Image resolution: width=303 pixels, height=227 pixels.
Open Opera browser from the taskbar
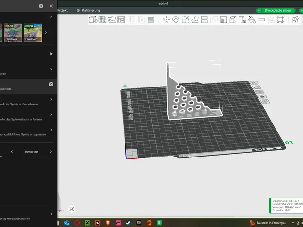tap(77, 223)
